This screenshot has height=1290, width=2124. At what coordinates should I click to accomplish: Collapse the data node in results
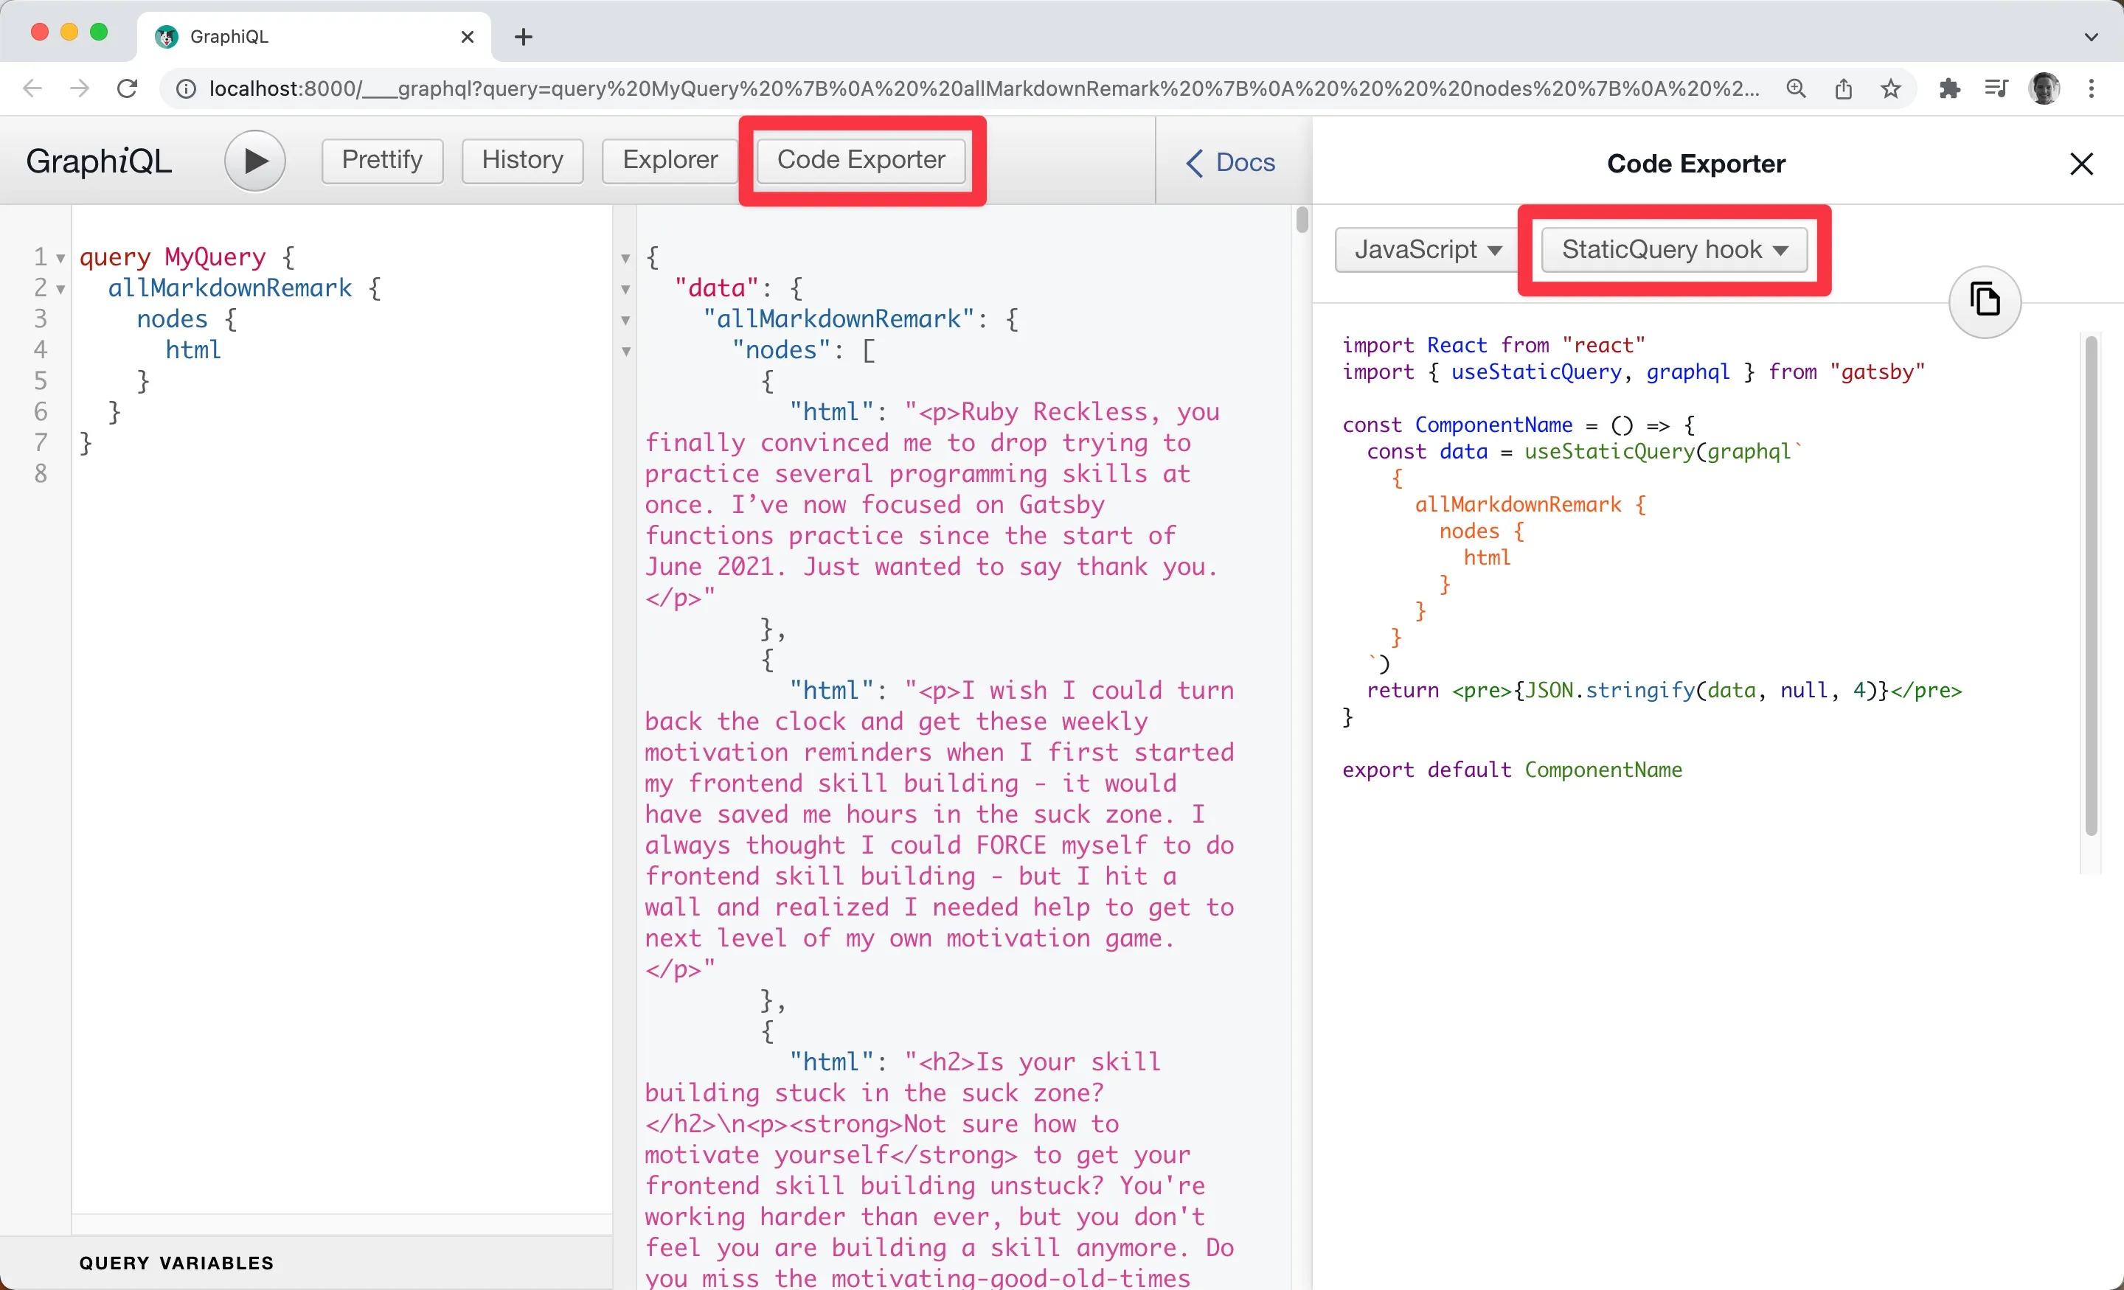pyautogui.click(x=625, y=290)
